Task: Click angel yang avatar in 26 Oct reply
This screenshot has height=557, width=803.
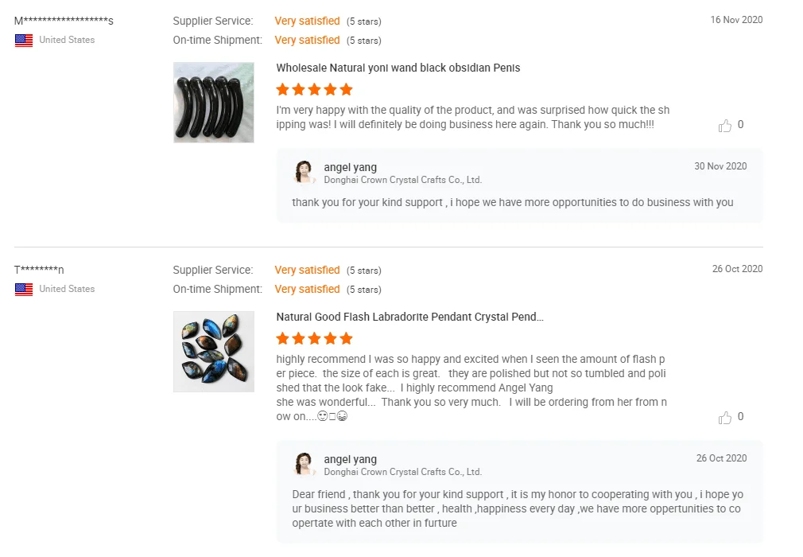Action: coord(303,465)
